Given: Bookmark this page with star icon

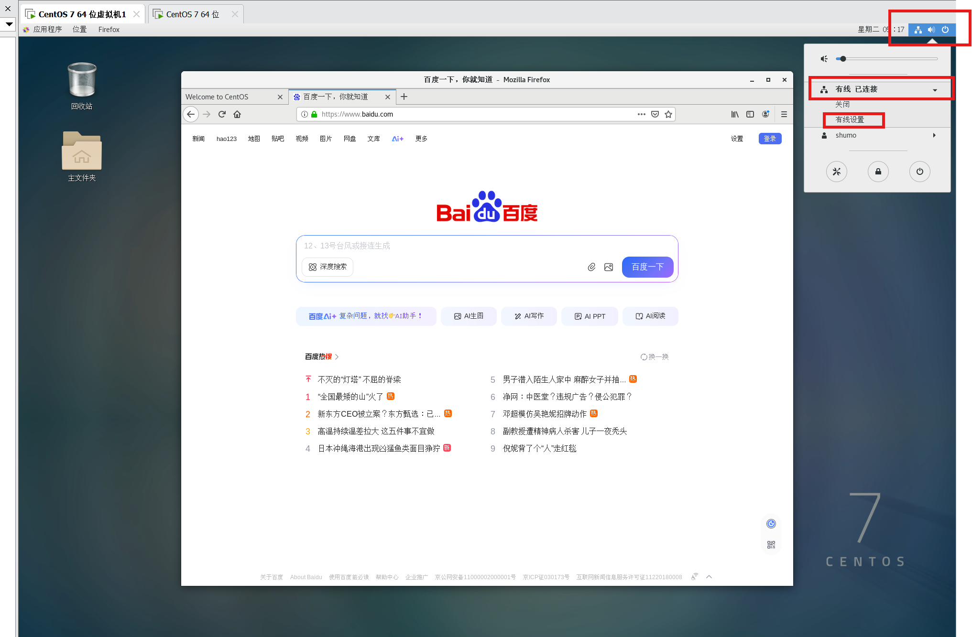Looking at the screenshot, I should [x=668, y=114].
